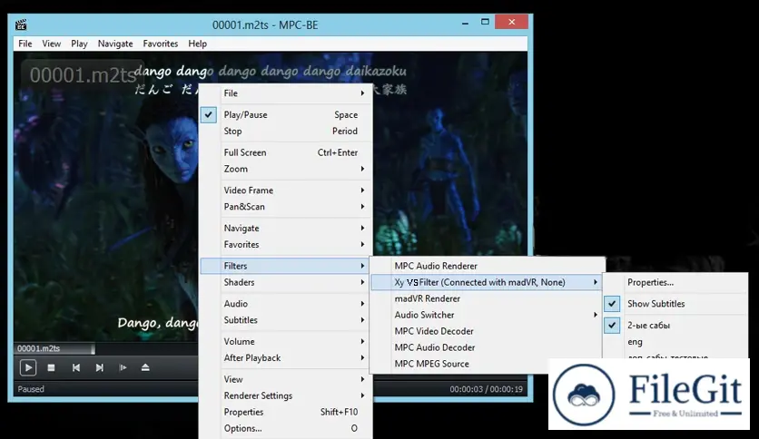
Task: Skip to previous file button
Action: click(76, 368)
